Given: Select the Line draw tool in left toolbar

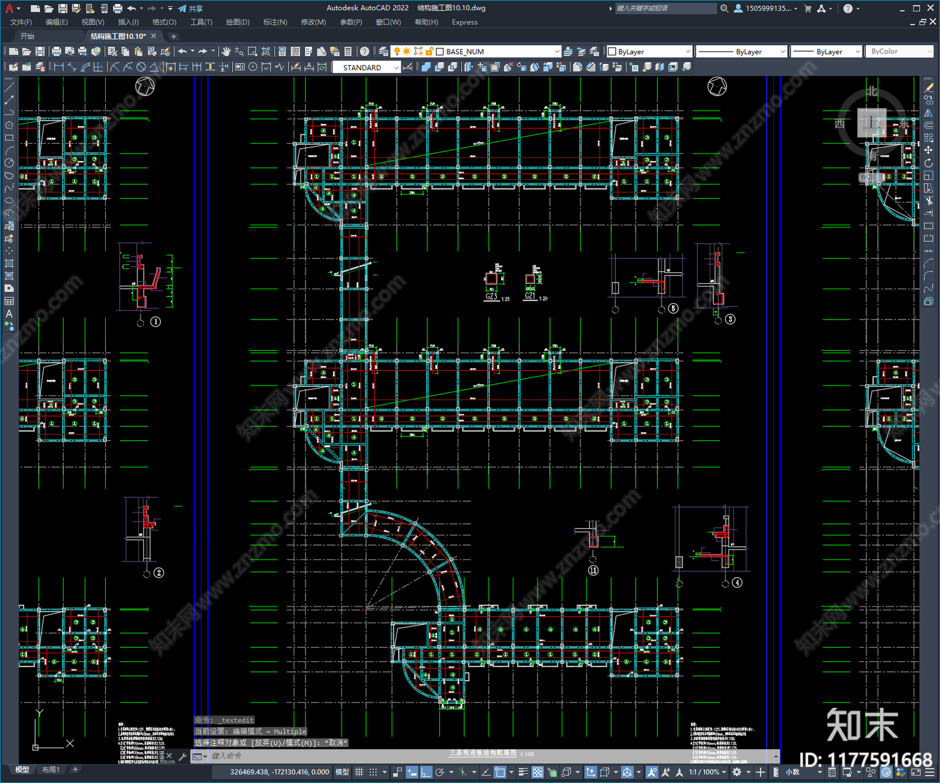Looking at the screenshot, I should pyautogui.click(x=9, y=88).
